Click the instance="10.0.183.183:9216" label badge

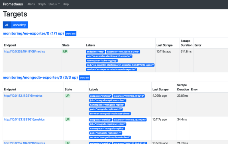click(x=130, y=120)
